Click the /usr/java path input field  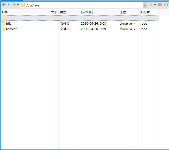click(x=81, y=5)
